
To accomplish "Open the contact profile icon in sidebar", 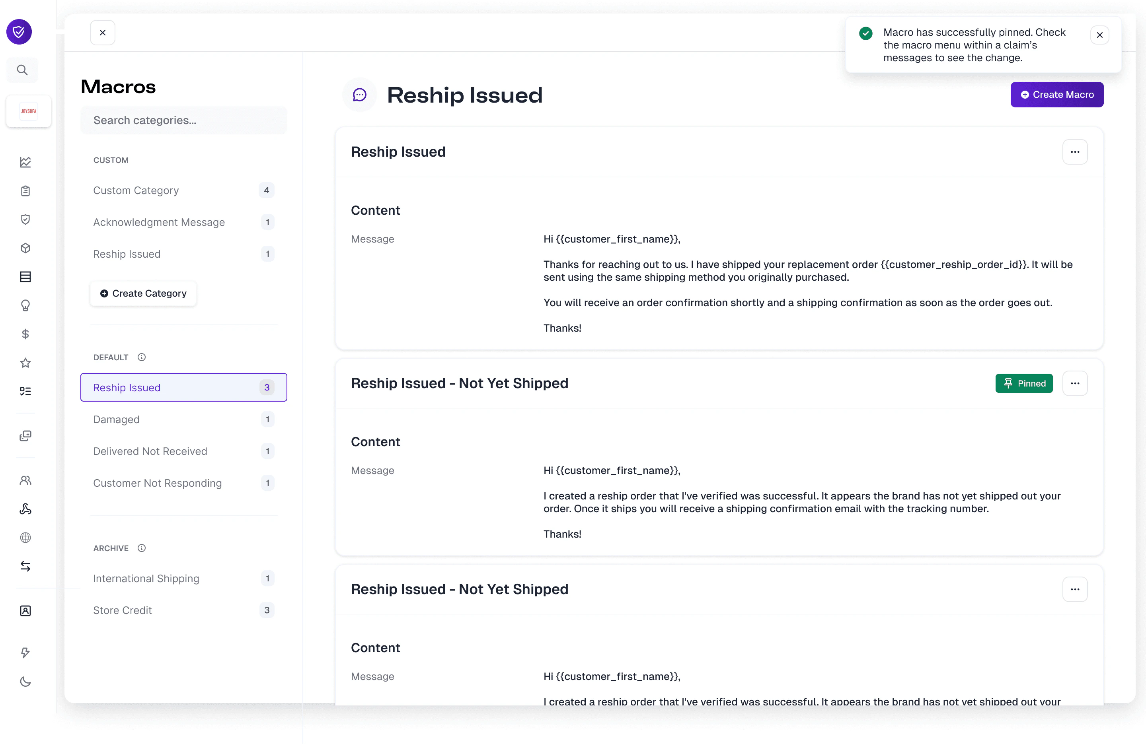I will pos(25,611).
